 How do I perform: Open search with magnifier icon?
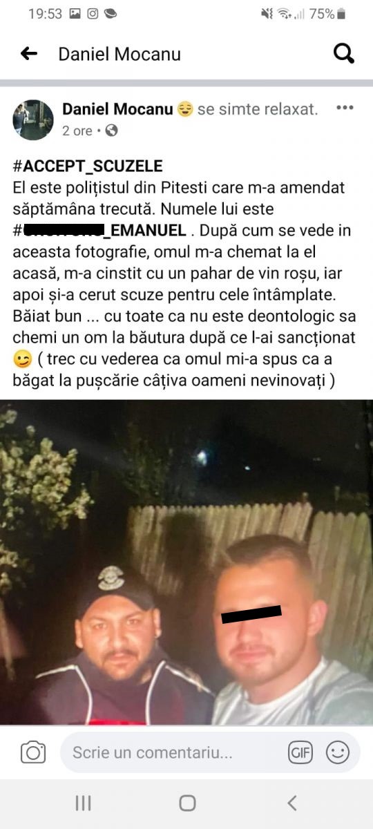(x=344, y=53)
